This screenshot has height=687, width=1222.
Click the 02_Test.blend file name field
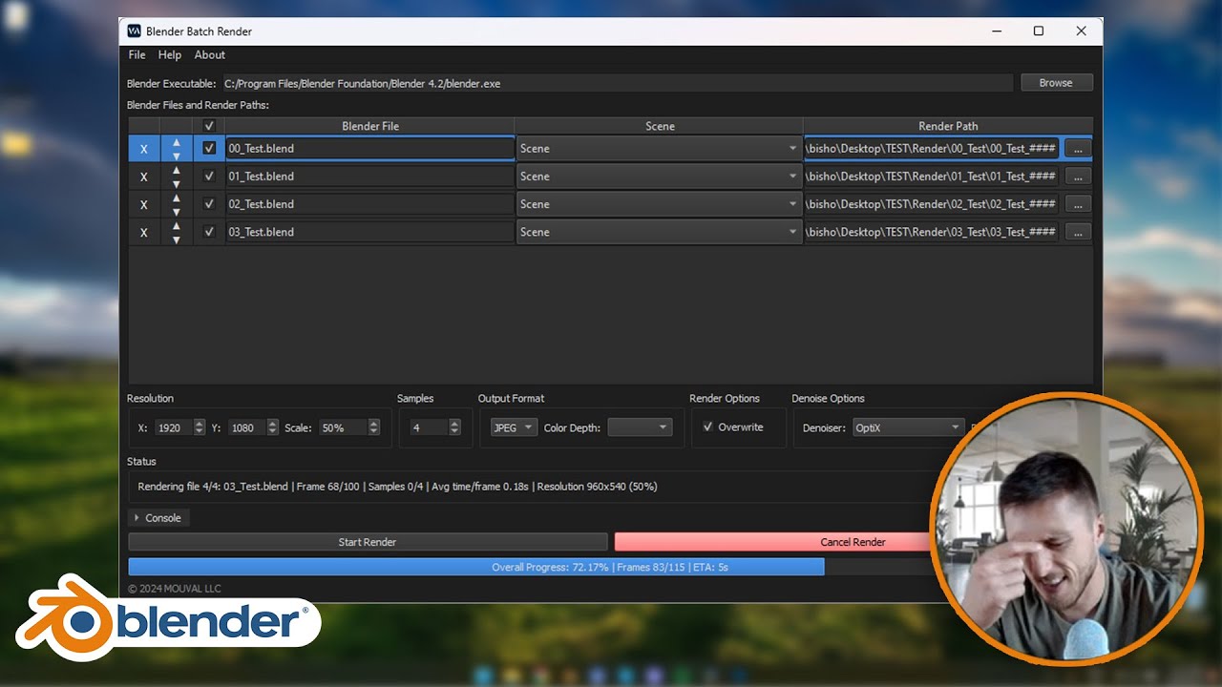point(370,204)
